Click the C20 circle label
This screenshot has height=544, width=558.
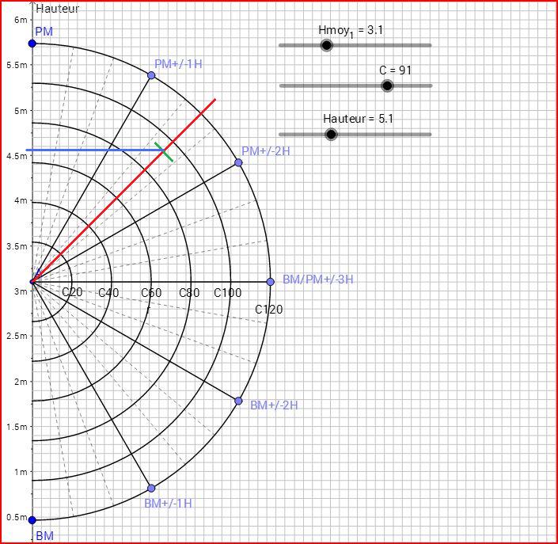[72, 293]
